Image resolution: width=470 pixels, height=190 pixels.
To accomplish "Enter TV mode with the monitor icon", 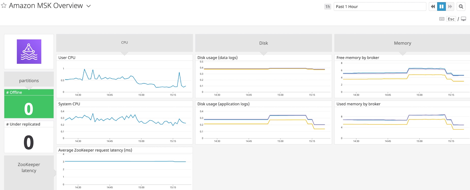I will point(464,19).
